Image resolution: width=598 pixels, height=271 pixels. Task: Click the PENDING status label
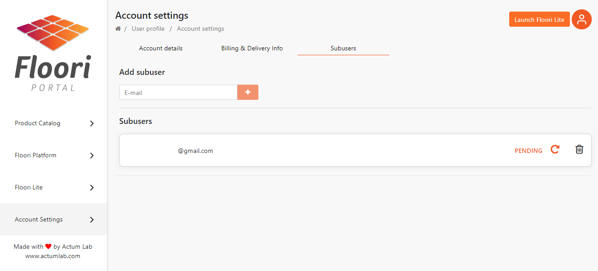[x=529, y=151]
